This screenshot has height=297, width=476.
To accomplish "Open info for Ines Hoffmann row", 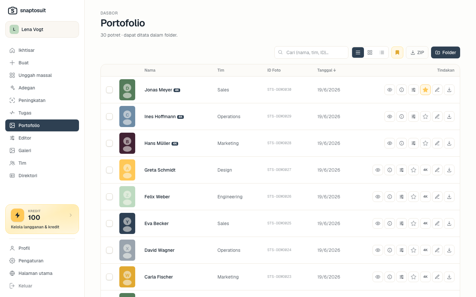I will click(x=402, y=116).
